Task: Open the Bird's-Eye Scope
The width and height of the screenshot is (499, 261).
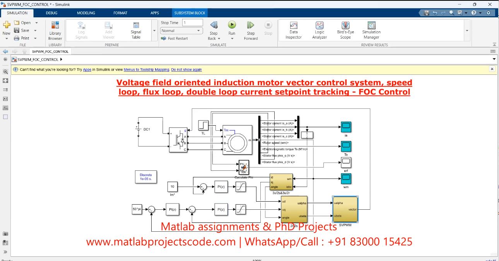Action: (x=345, y=30)
